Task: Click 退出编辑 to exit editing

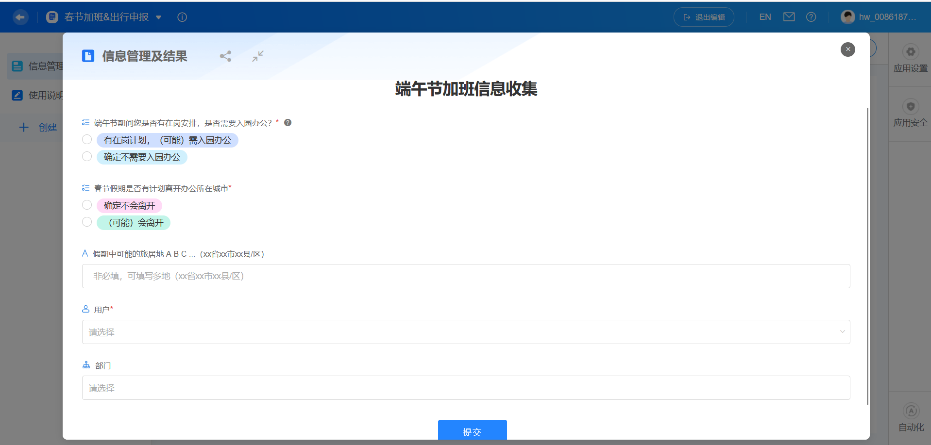Action: point(703,16)
